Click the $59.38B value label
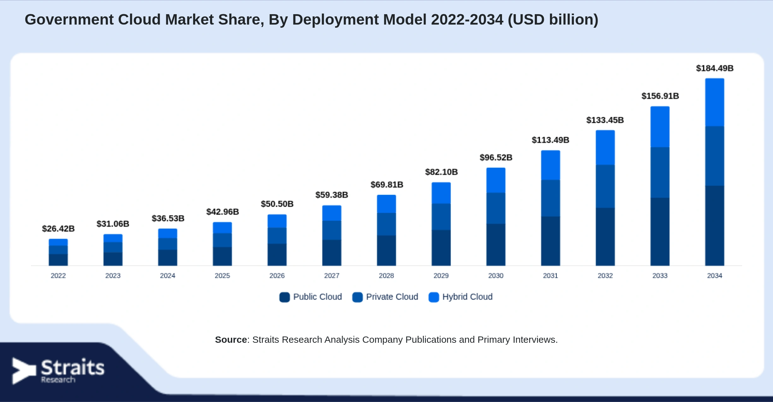 click(x=332, y=195)
